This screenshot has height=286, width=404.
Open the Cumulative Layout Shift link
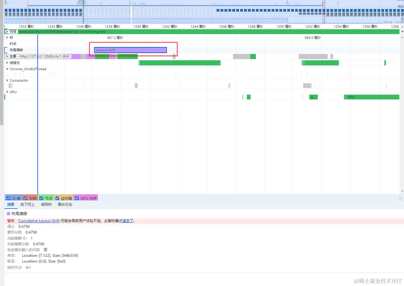click(x=39, y=221)
